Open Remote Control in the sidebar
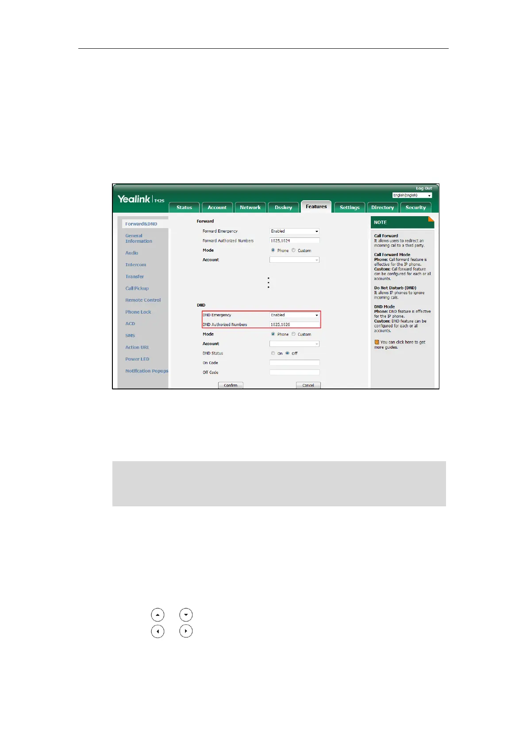 [143, 300]
